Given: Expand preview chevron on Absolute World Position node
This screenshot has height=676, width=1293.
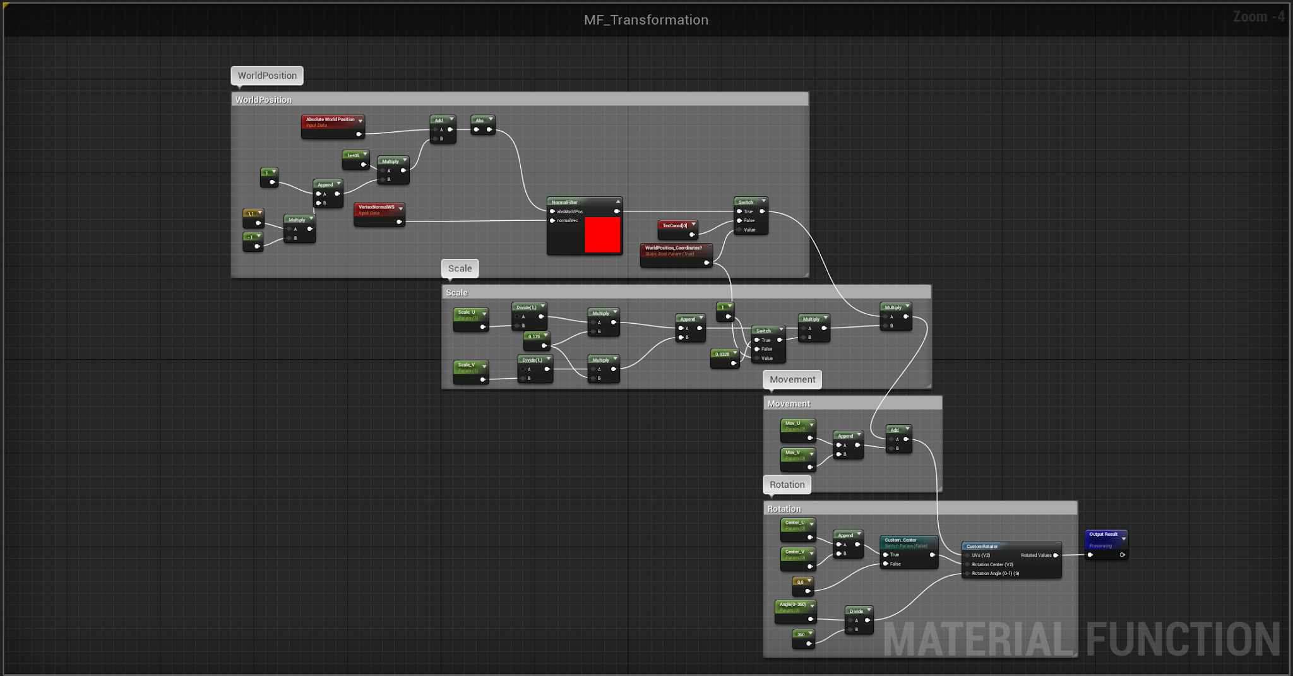Looking at the screenshot, I should [360, 121].
